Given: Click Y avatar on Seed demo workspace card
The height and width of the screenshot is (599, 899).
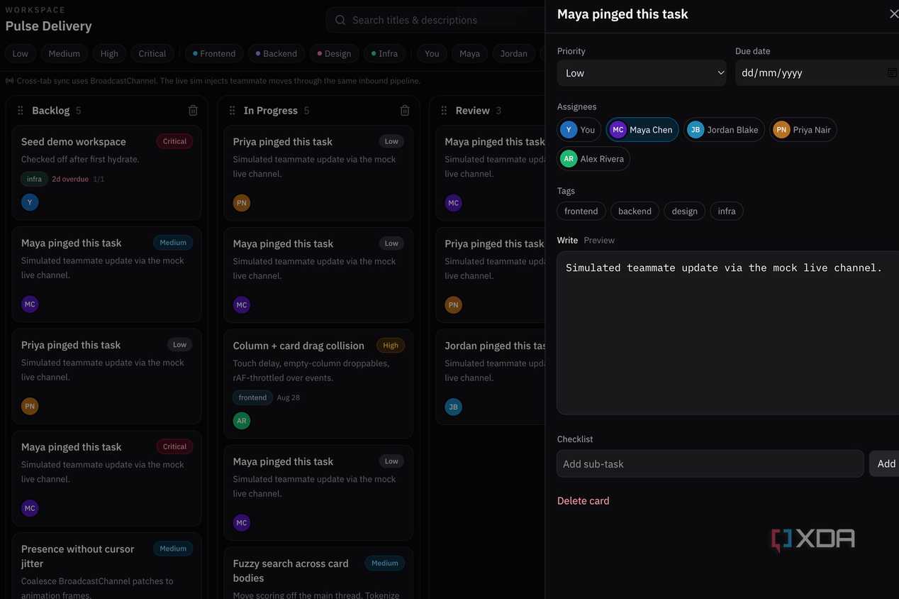Looking at the screenshot, I should (x=30, y=202).
